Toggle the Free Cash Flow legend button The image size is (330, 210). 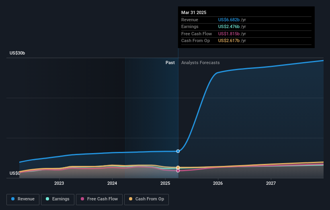pyautogui.click(x=99, y=199)
